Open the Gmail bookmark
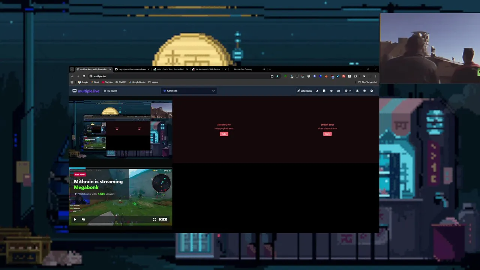Screen dimensions: 480x270 pos(95,82)
